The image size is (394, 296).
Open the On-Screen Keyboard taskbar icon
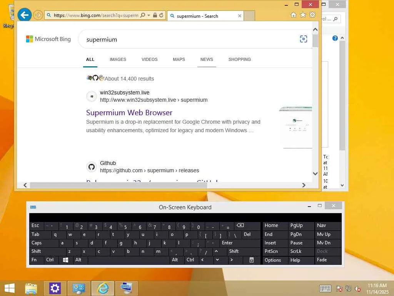click(127, 288)
